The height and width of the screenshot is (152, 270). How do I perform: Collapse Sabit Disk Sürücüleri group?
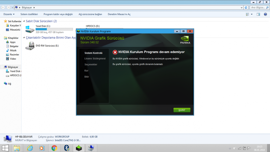tap(24, 21)
